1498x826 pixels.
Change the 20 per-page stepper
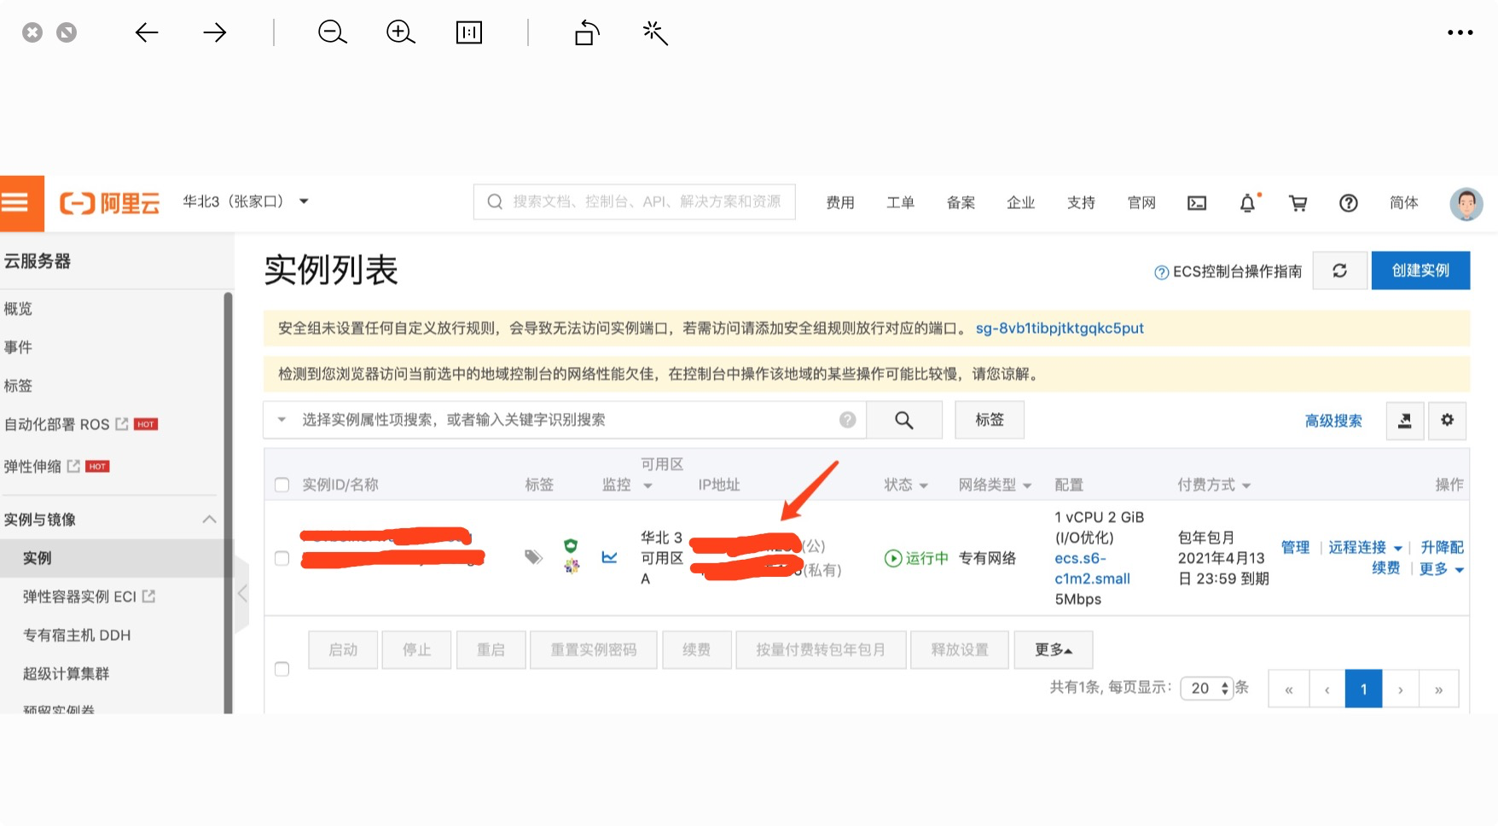[1206, 688]
